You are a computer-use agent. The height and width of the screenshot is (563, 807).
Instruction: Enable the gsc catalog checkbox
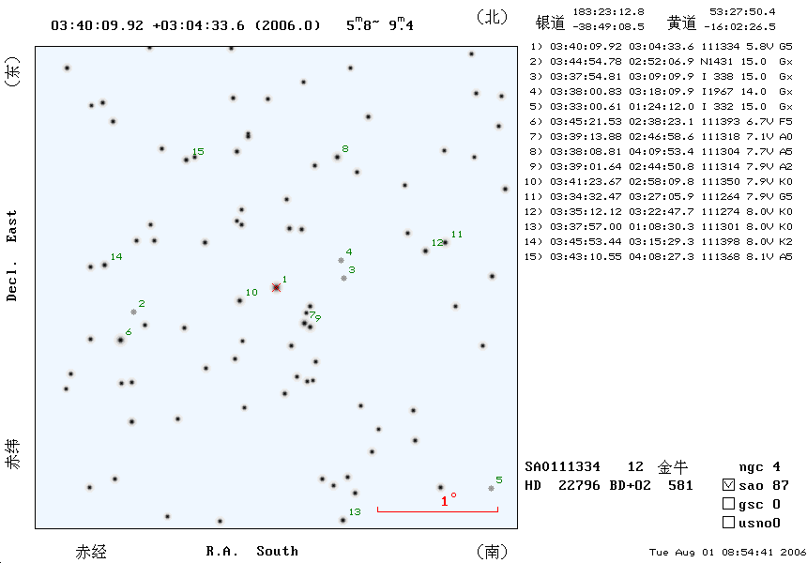tap(728, 503)
